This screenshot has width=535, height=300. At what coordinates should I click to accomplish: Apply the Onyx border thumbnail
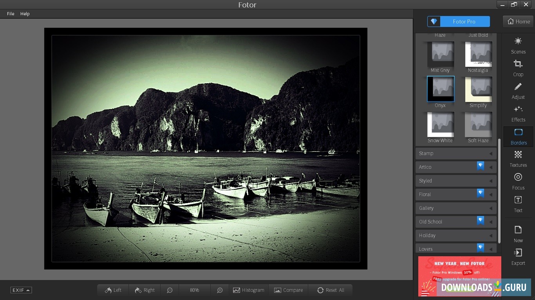pos(440,89)
